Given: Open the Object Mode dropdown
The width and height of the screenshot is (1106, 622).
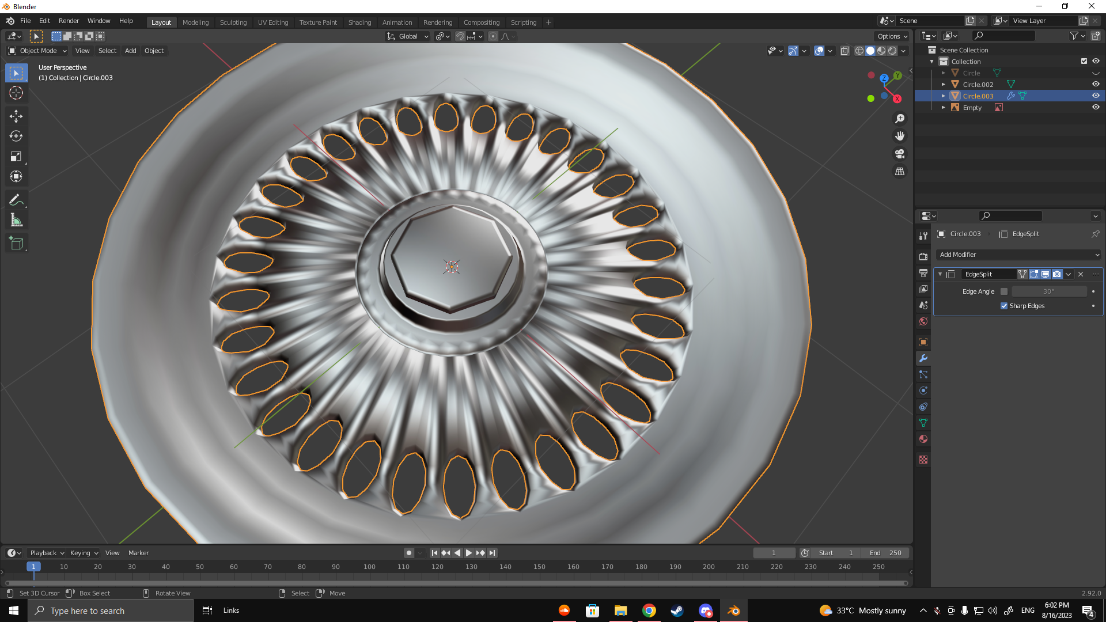Looking at the screenshot, I should click(x=38, y=51).
